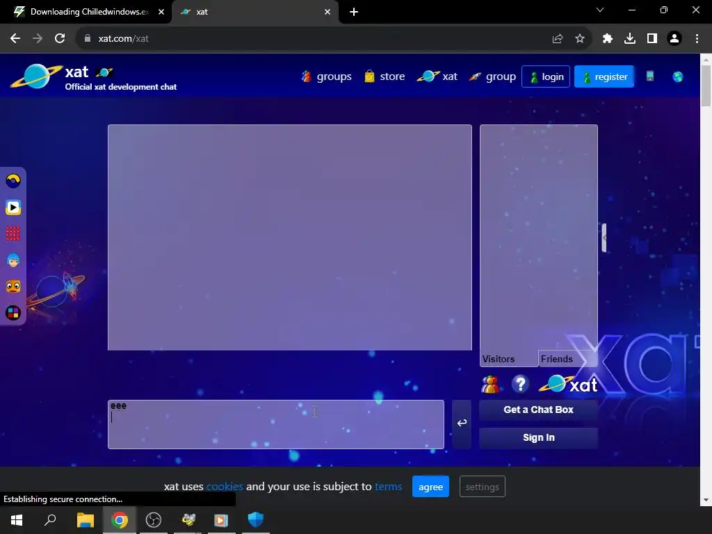The height and width of the screenshot is (534, 712).
Task: Open the cookies link in notice
Action: [x=225, y=486]
